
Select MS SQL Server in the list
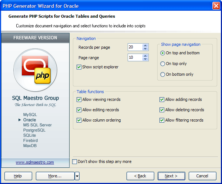point(37,125)
